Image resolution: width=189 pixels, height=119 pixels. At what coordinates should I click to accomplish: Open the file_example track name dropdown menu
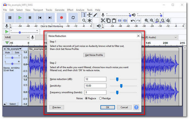tap(14, 49)
